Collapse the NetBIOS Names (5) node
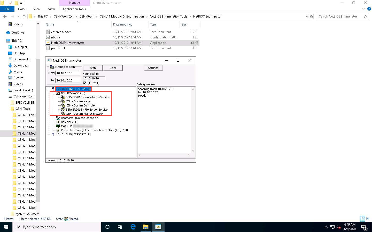The image size is (372, 232). 53,93
